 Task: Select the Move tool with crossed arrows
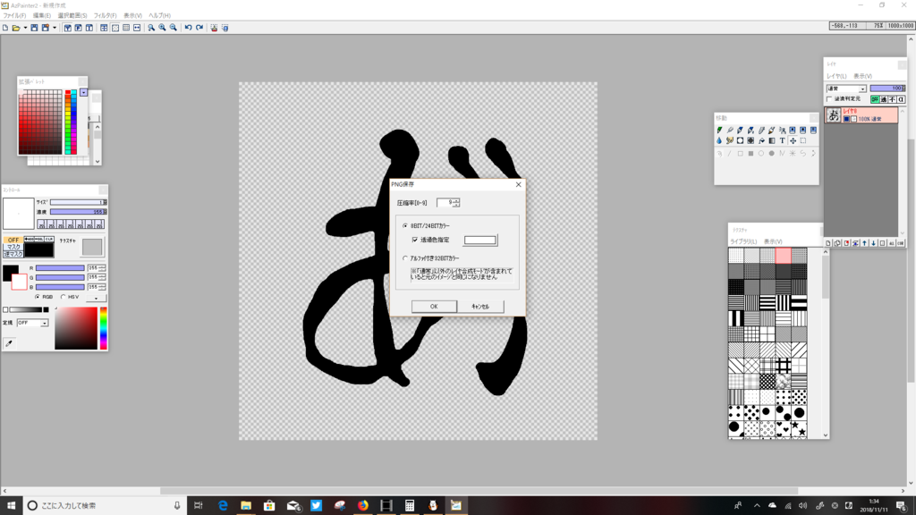coord(793,140)
